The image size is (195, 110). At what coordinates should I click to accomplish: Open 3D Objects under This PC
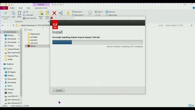point(10,72)
